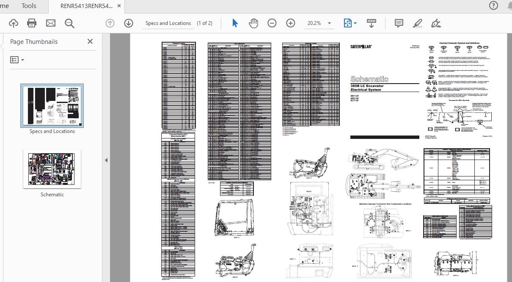512x282 pixels.
Task: Select the Highlight pen tool
Action: [x=418, y=23]
